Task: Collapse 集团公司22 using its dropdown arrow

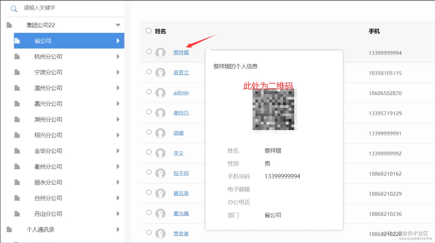Action: [x=118, y=25]
